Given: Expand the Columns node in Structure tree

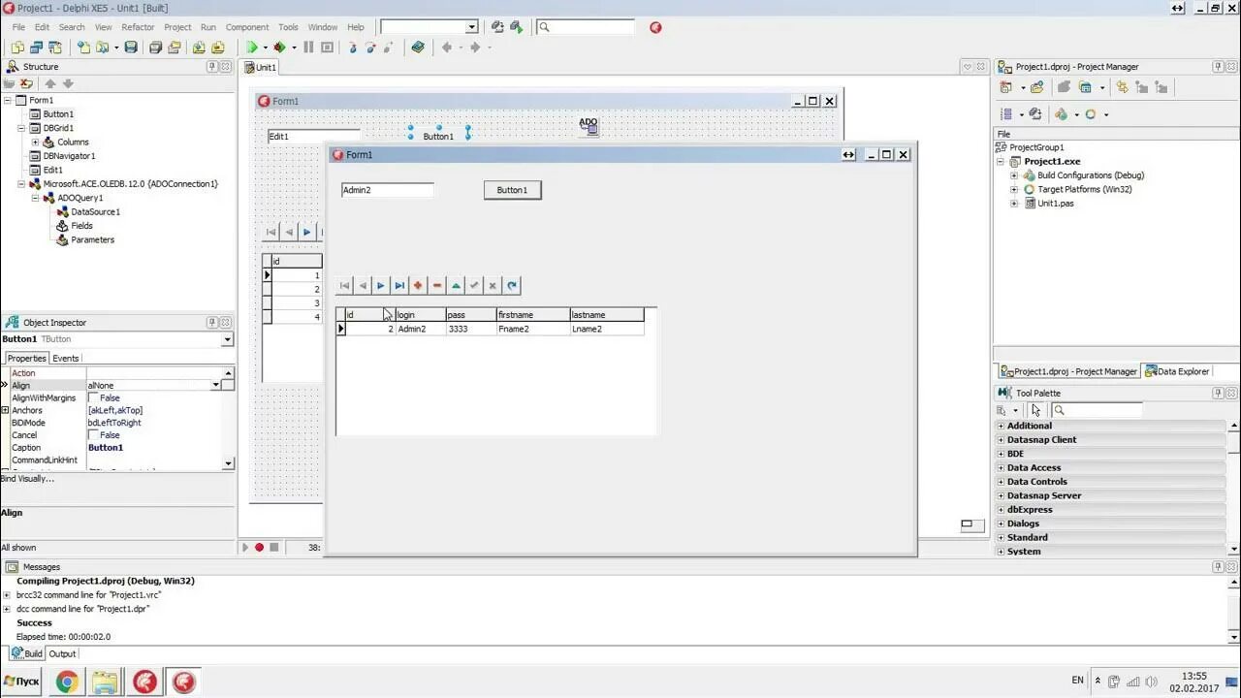Looking at the screenshot, I should (36, 143).
